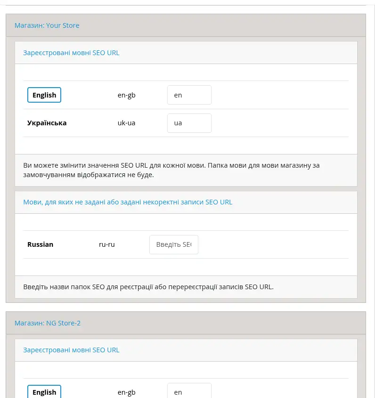Click the heading about languages with incorrect SEO URL
Image resolution: width=375 pixels, height=398 pixels.
(128, 202)
